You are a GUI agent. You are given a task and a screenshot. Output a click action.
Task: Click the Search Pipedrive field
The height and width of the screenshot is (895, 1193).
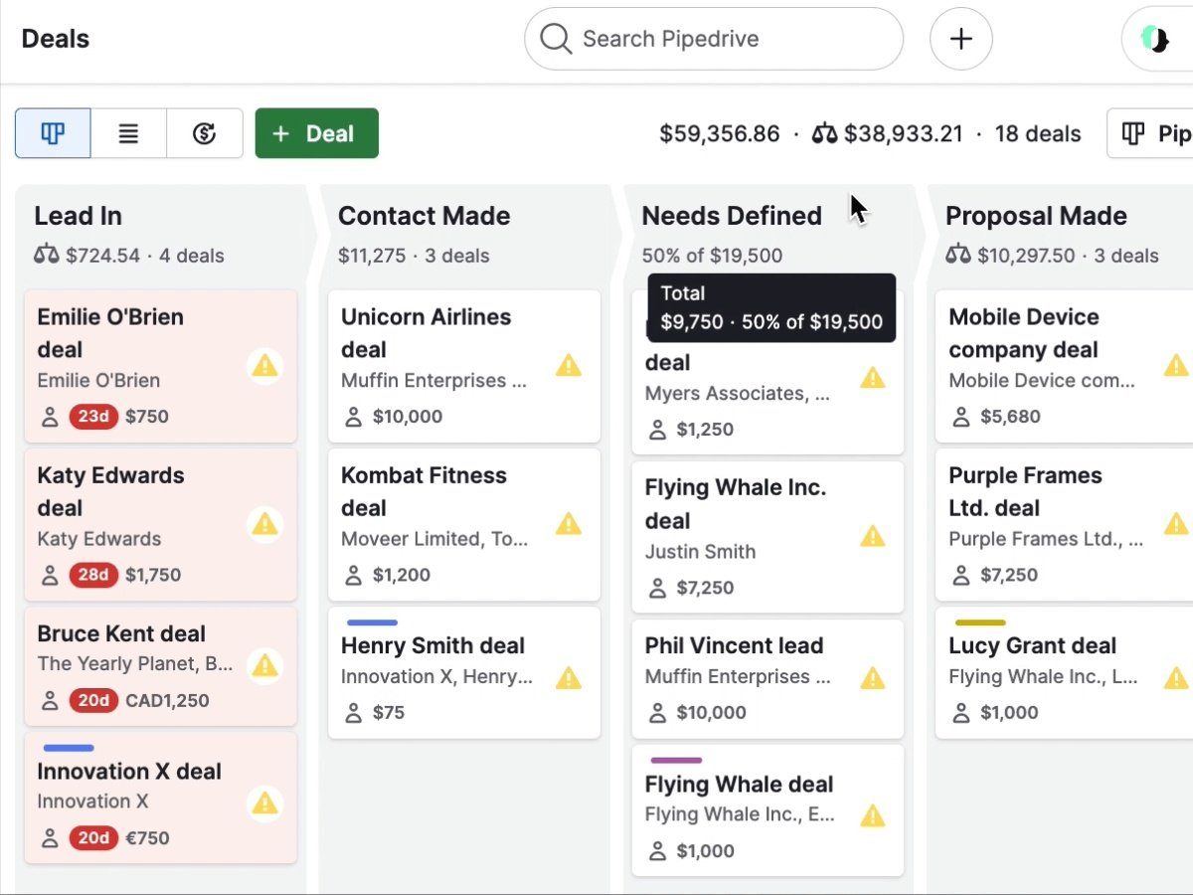click(714, 39)
